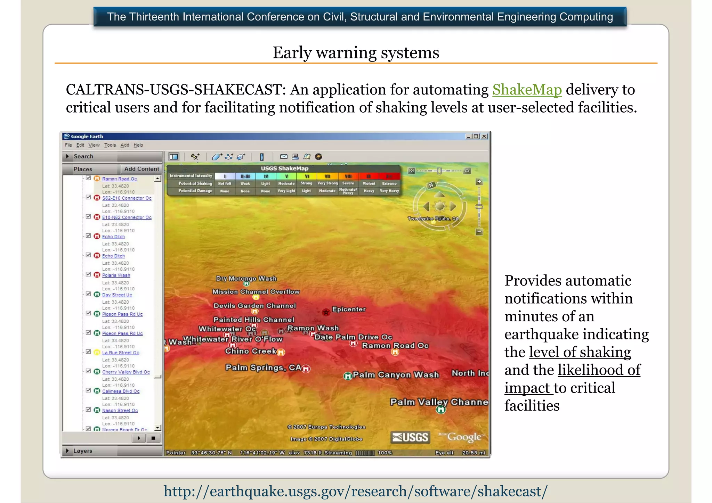Uncheck the S62-E10 Connector Oc checkbox
712x503 pixels.
tap(88, 197)
